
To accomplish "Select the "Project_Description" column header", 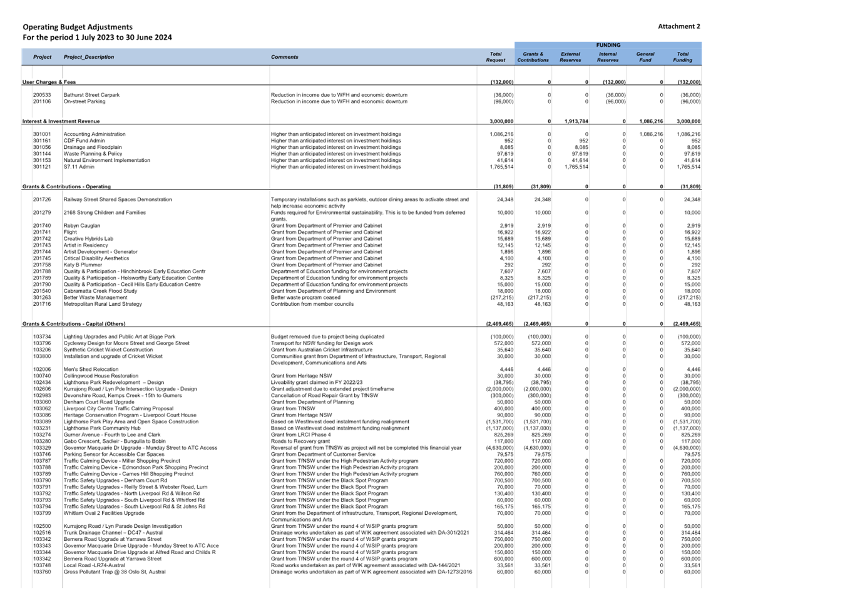I will (x=89, y=57).
